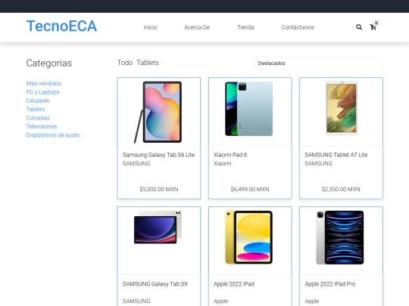Open the SAMSUNG Tablet A7 Lite image
The height and width of the screenshot is (306, 409).
coord(341,108)
